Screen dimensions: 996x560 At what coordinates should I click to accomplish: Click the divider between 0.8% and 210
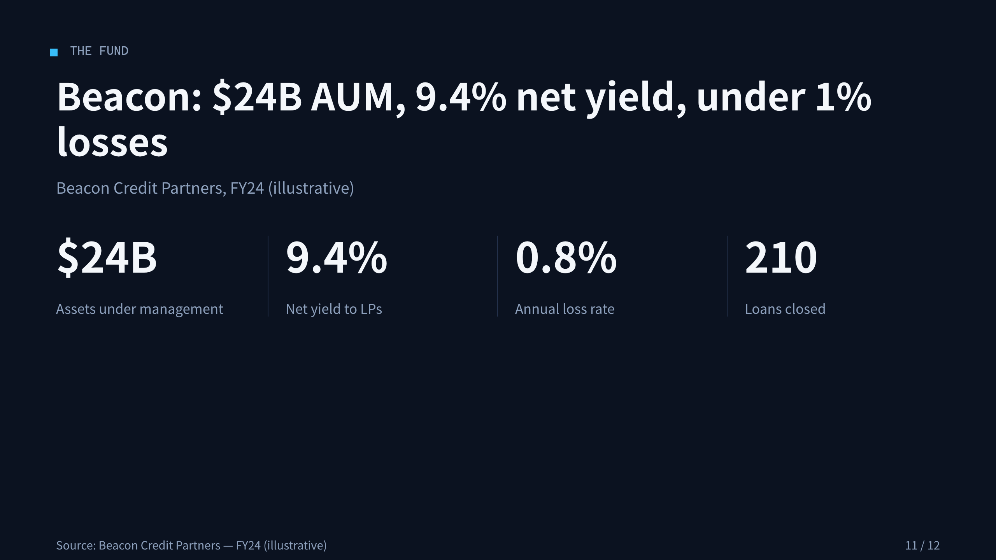click(727, 276)
